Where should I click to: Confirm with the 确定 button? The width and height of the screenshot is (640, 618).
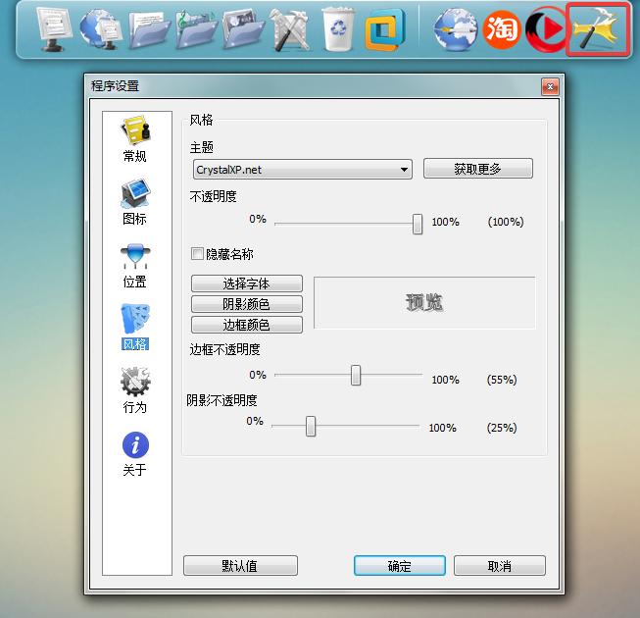tap(400, 566)
